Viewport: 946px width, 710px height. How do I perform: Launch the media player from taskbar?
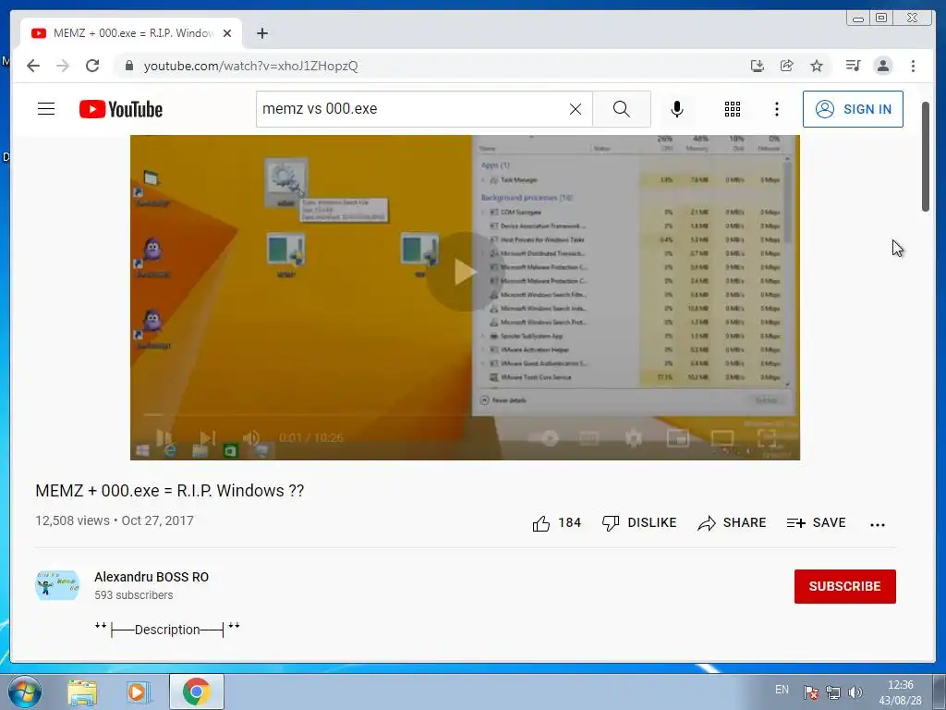point(138,692)
